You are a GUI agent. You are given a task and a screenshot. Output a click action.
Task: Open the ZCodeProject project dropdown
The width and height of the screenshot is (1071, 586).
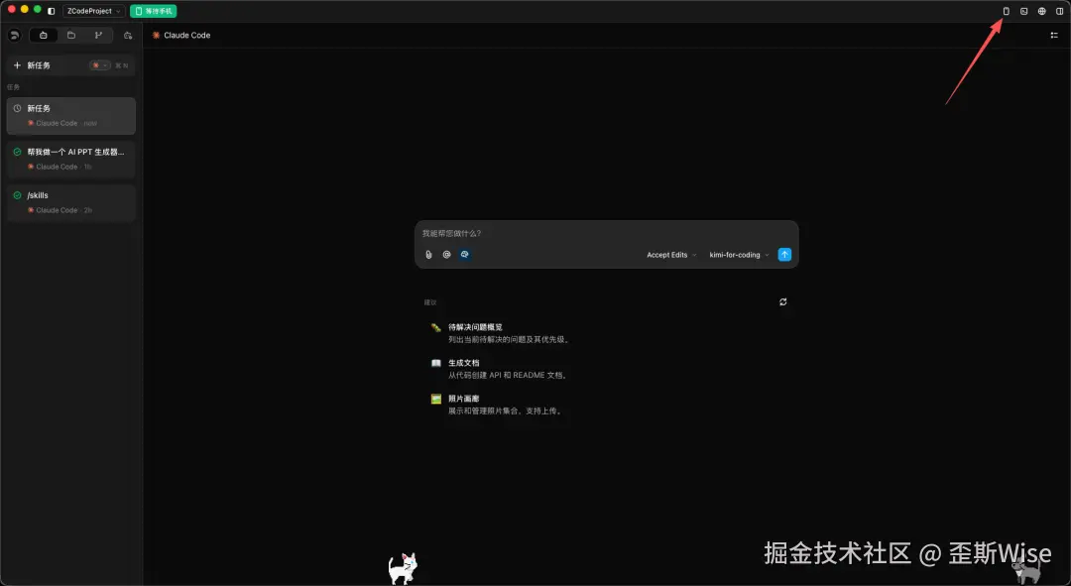[x=93, y=11]
